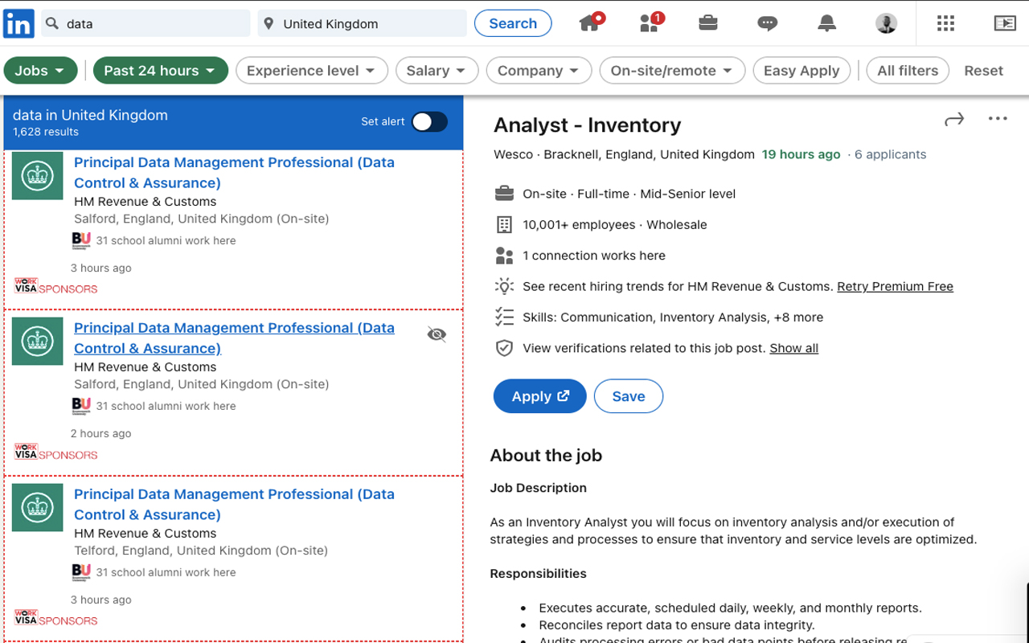Click the company building icon
This screenshot has width=1029, height=643.
504,224
